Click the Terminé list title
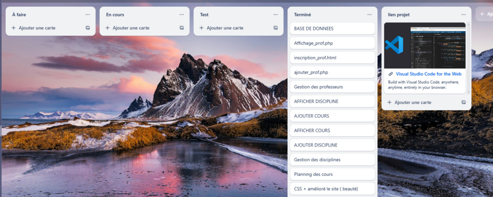 (x=303, y=15)
